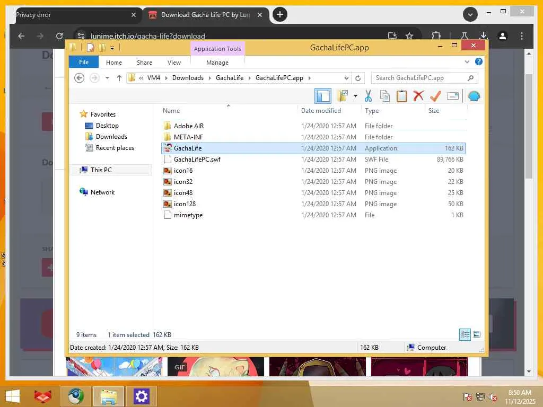Open Chrome downloads icon

coord(484,36)
